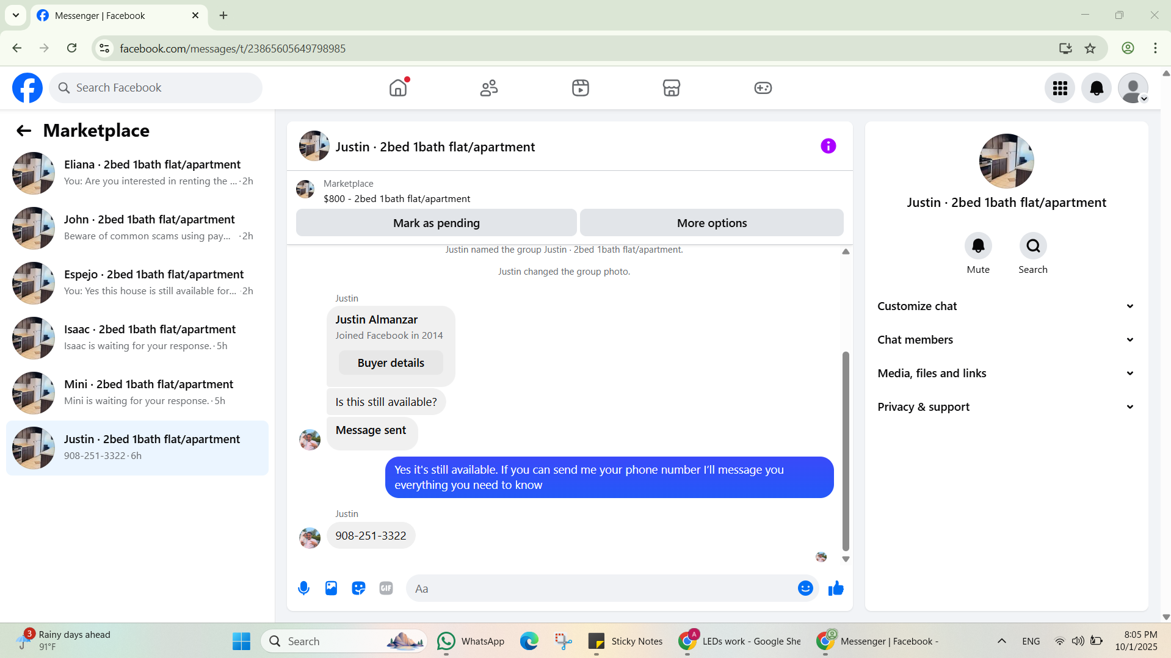Mute this conversation with bell icon
The height and width of the screenshot is (658, 1171).
[x=978, y=246]
